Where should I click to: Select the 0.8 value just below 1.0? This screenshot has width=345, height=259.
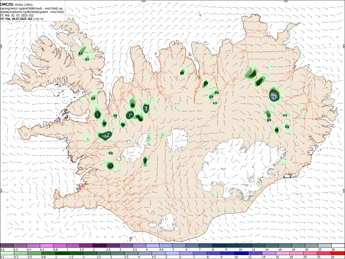point(211,97)
